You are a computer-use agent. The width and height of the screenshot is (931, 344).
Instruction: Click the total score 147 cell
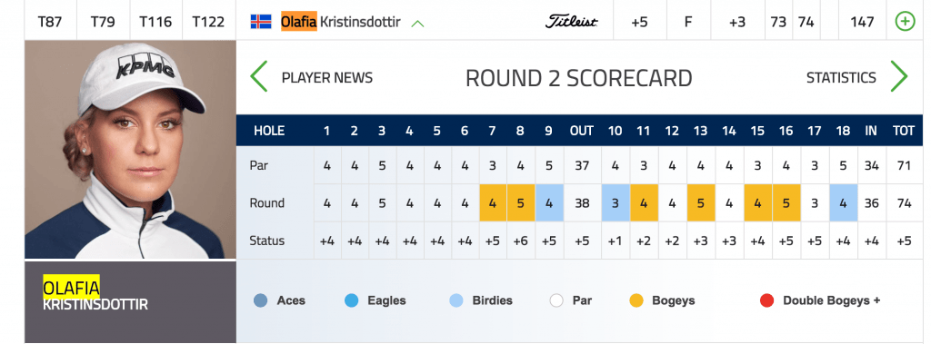click(x=862, y=22)
